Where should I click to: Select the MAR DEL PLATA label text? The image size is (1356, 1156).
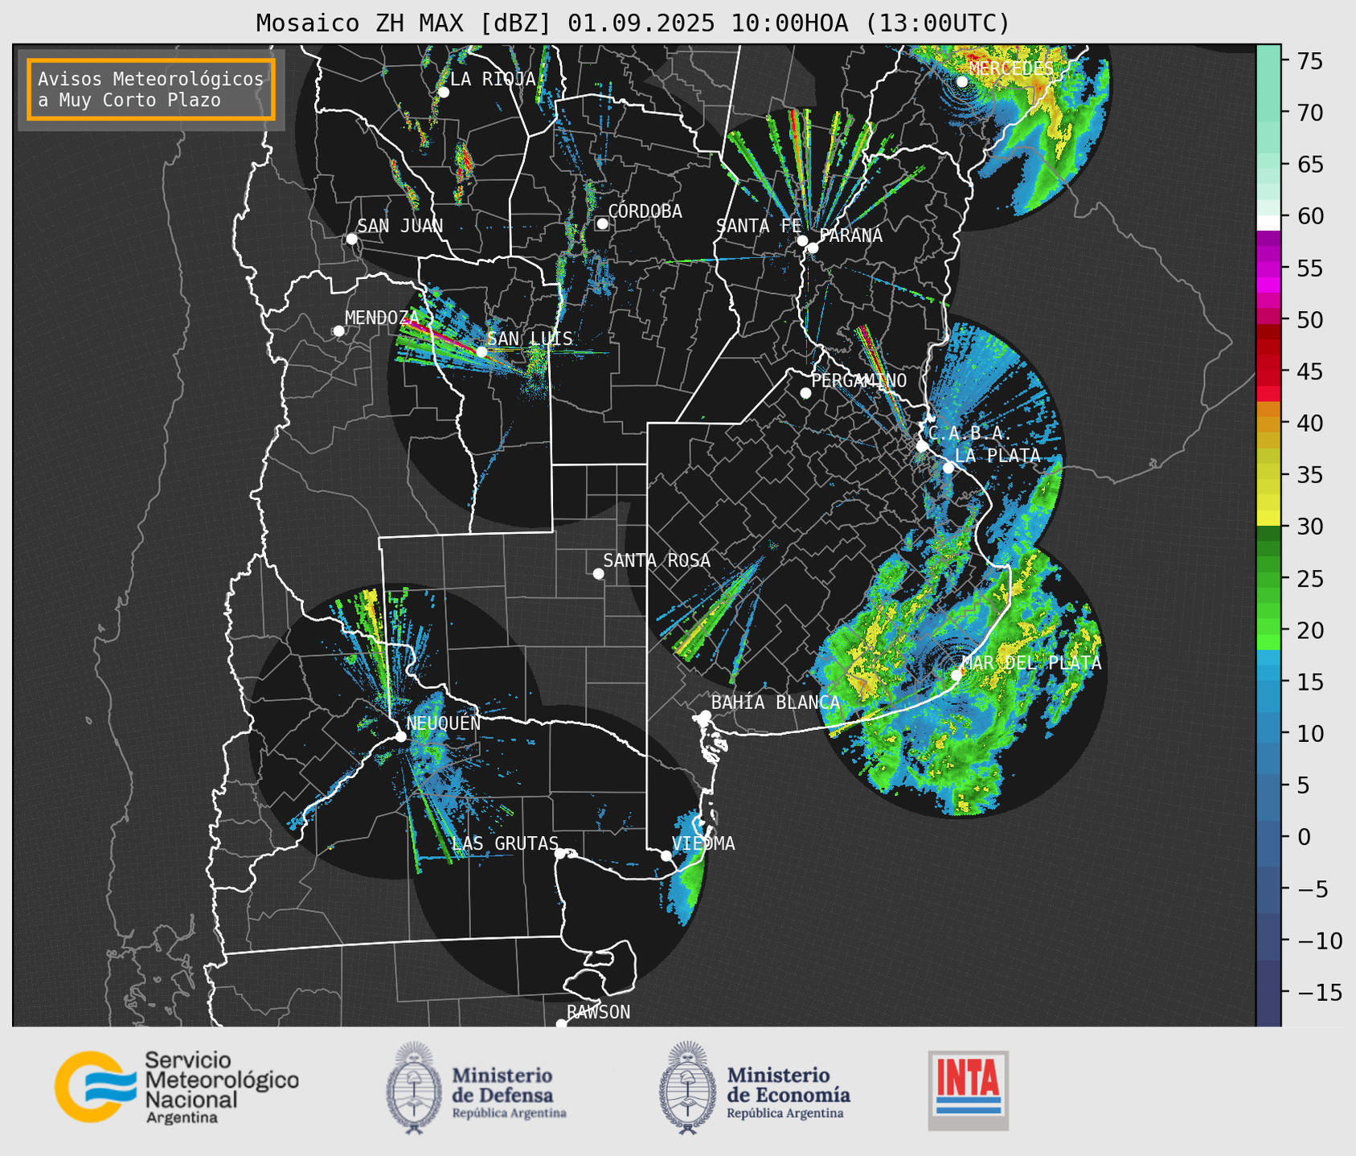(1031, 663)
